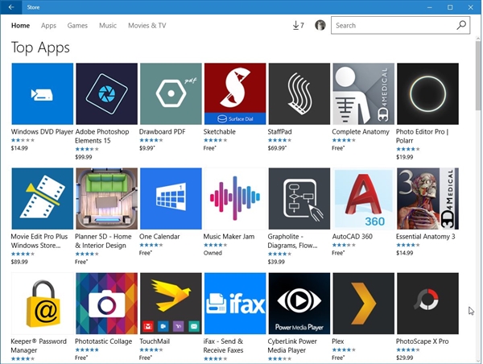Select the CyberLink Power Media Player icon
This screenshot has width=483, height=364.
coord(299,304)
